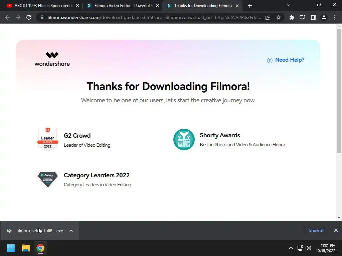This screenshot has width=342, height=256.
Task: View site info via the lock icon
Action: [42, 17]
